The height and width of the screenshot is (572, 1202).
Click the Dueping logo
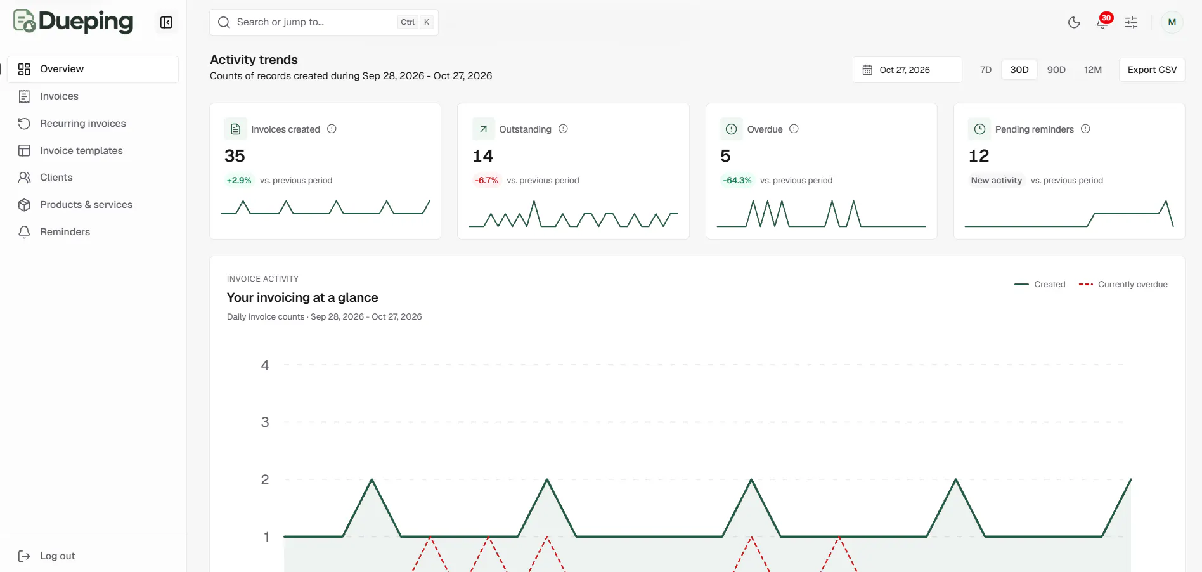(74, 22)
